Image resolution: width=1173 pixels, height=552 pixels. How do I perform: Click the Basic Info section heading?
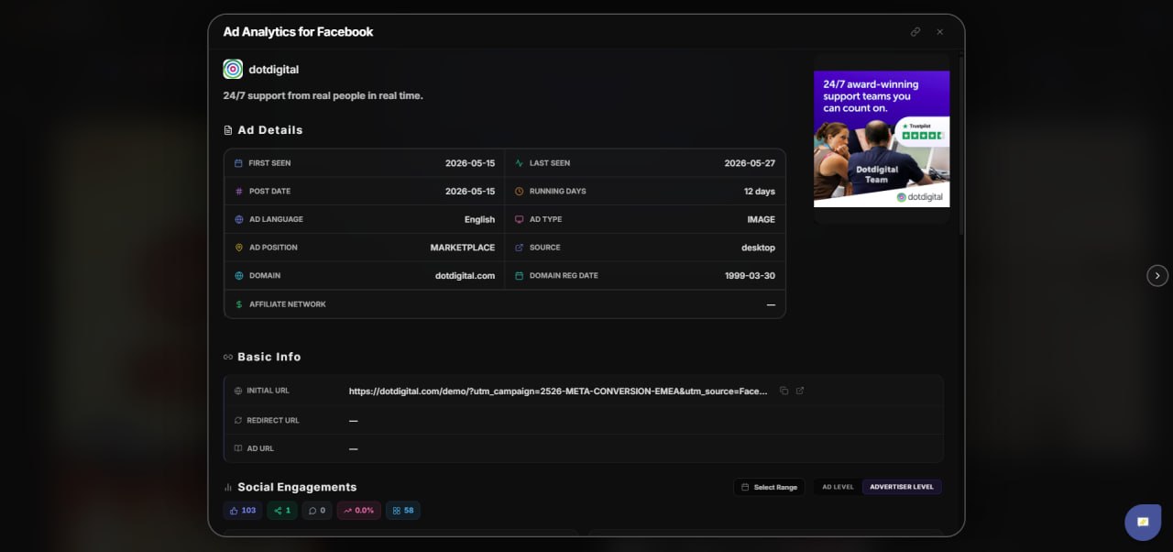269,357
